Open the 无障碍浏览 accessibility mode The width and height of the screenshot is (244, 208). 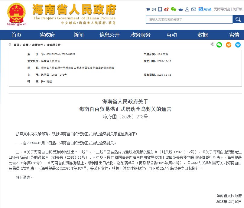[222, 9]
